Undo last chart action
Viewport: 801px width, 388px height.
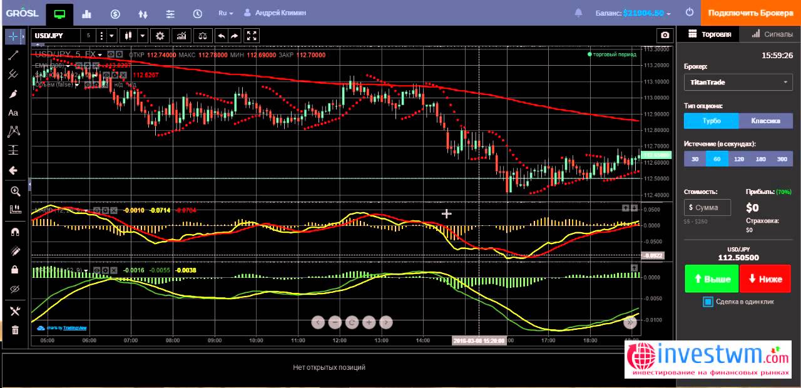tap(221, 36)
